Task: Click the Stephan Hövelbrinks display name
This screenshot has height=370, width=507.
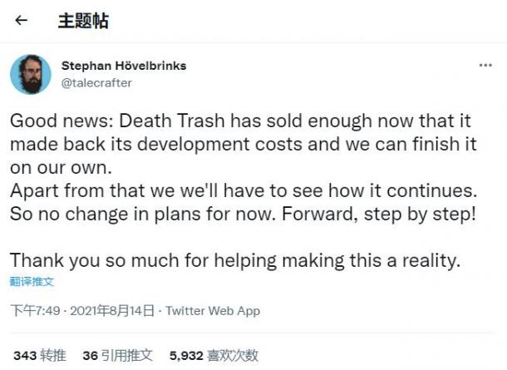Action: point(124,66)
